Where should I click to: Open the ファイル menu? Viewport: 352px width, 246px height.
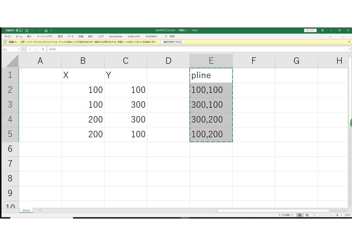[x=7, y=37]
